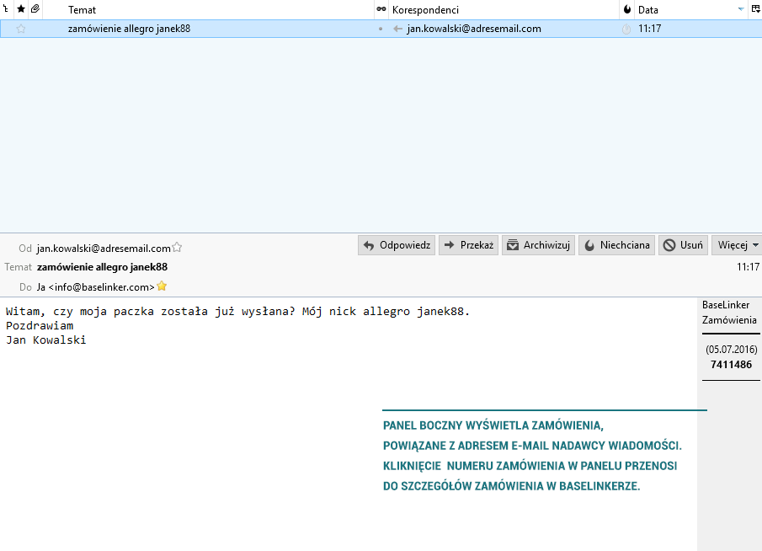Mark the 11:17 message row as junk
The width and height of the screenshot is (762, 551).
(x=626, y=29)
